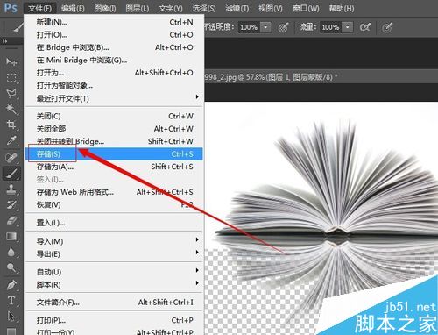This screenshot has width=438, height=335.
Task: Select the Eyedropper tool
Action: pos(11,140)
